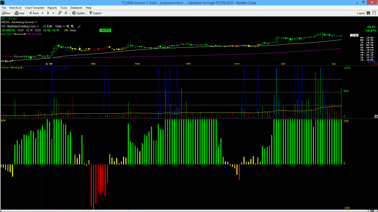Click the lightning bolt toolbar icon
The width and height of the screenshot is (378, 212).
click(x=60, y=13)
